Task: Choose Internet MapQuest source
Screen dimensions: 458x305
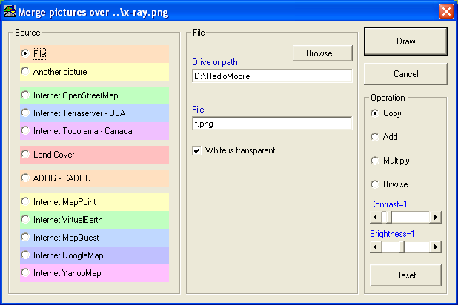Action: pos(25,238)
